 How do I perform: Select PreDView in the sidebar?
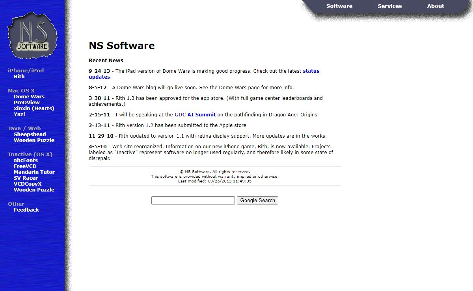[x=26, y=103]
